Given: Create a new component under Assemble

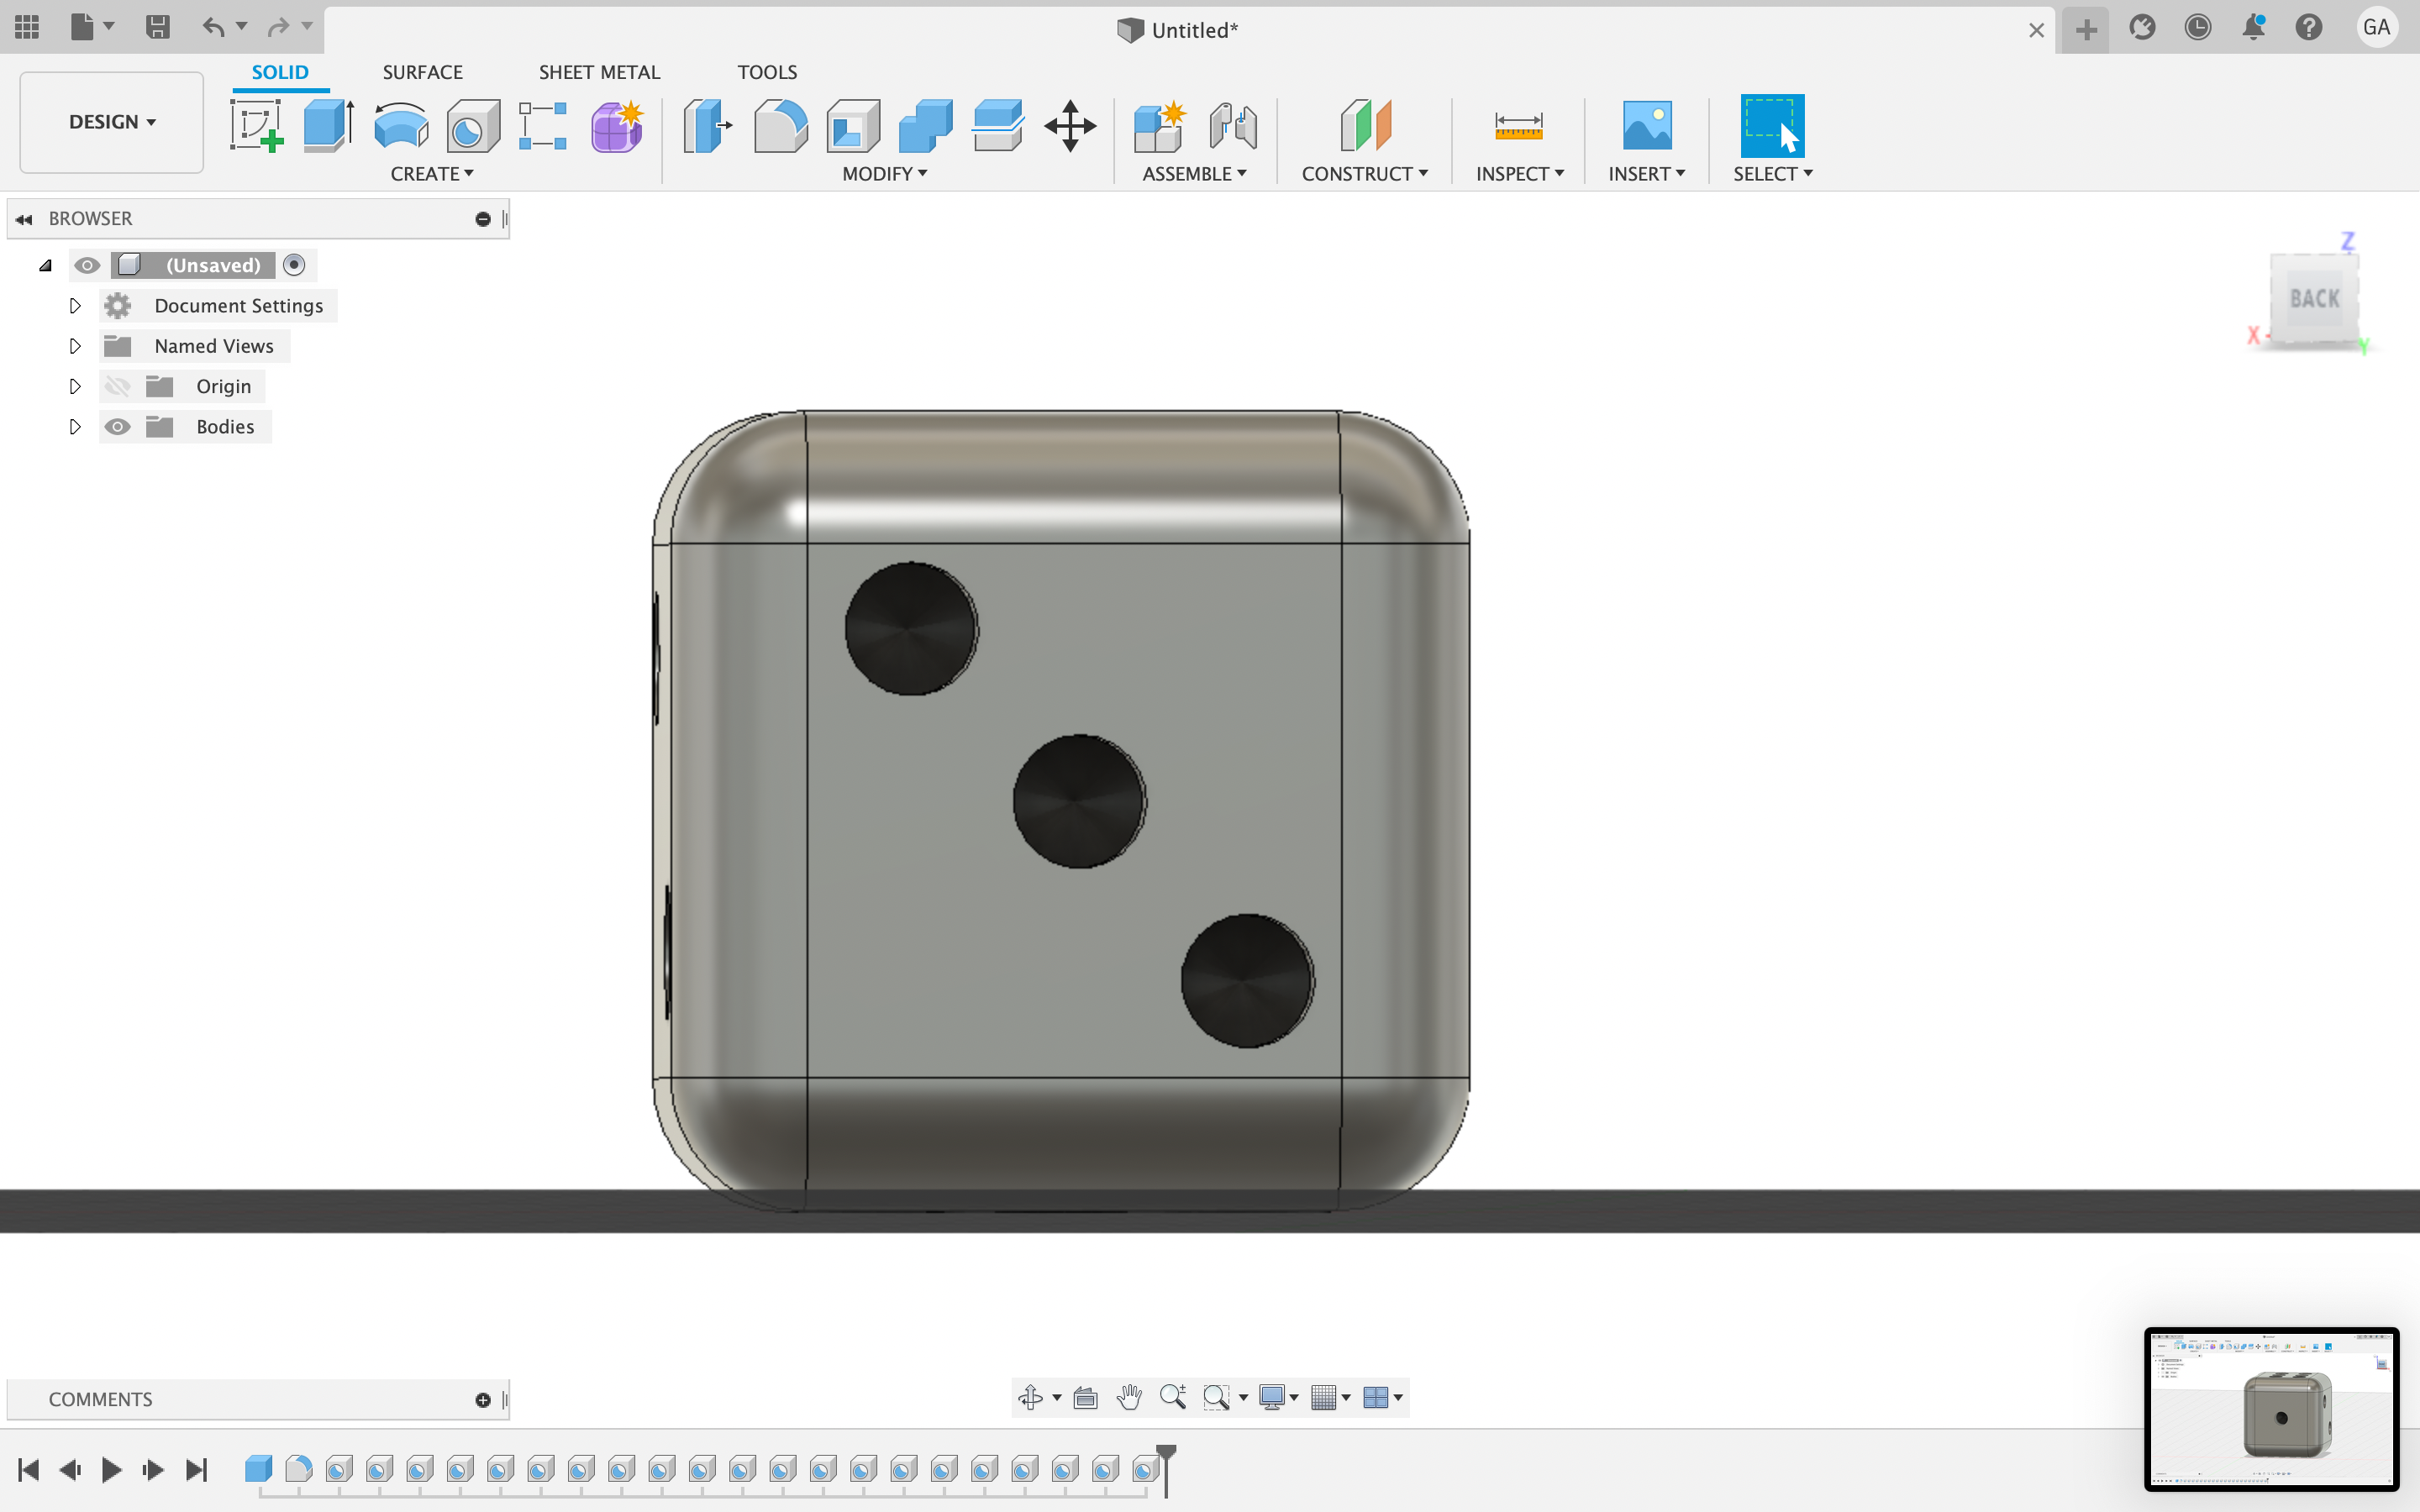Looking at the screenshot, I should [1158, 125].
